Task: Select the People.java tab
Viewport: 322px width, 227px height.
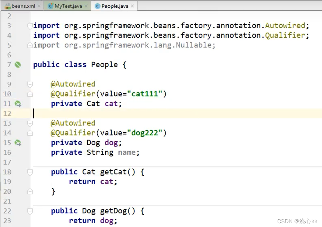Action: click(114, 6)
